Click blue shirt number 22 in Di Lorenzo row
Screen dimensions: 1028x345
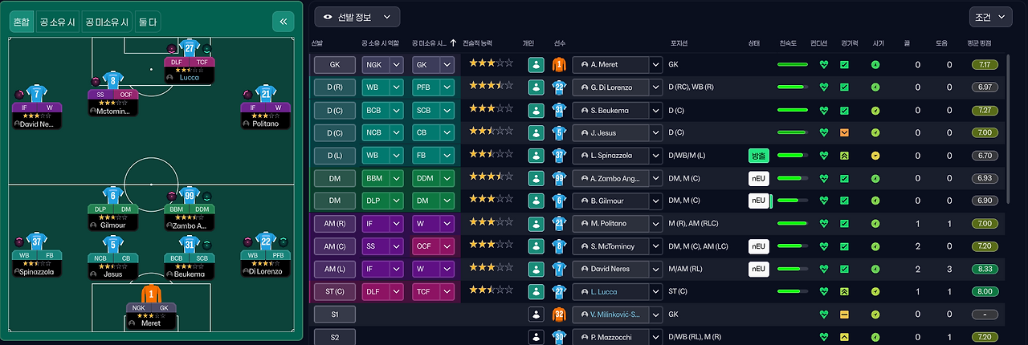tap(559, 87)
